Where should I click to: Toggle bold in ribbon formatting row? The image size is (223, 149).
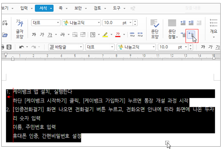coord(34,34)
